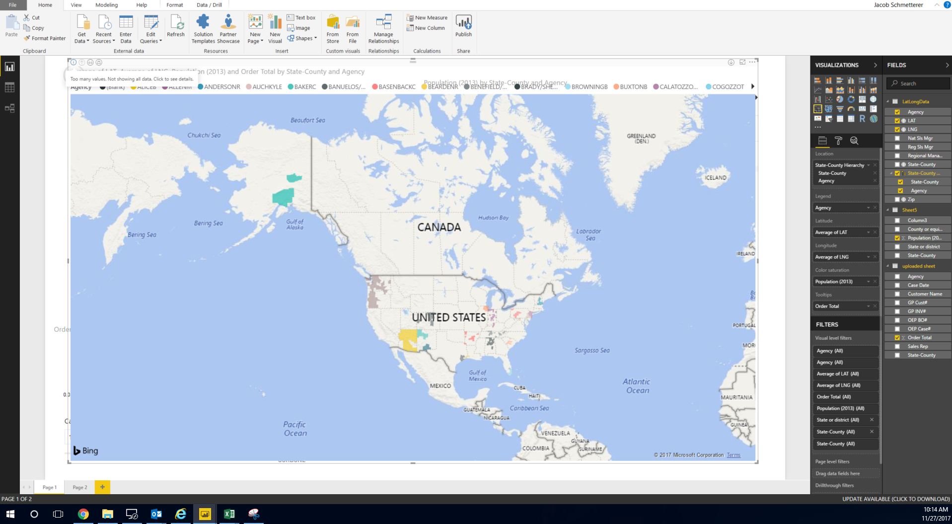Switch to Relationships view in left sidebar
The width and height of the screenshot is (952, 524).
(x=9, y=108)
